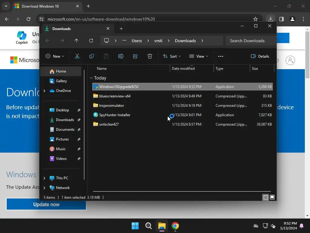Click the Share icon in Explorer toolbar
The width and height of the screenshot is (310, 233).
click(x=135, y=56)
